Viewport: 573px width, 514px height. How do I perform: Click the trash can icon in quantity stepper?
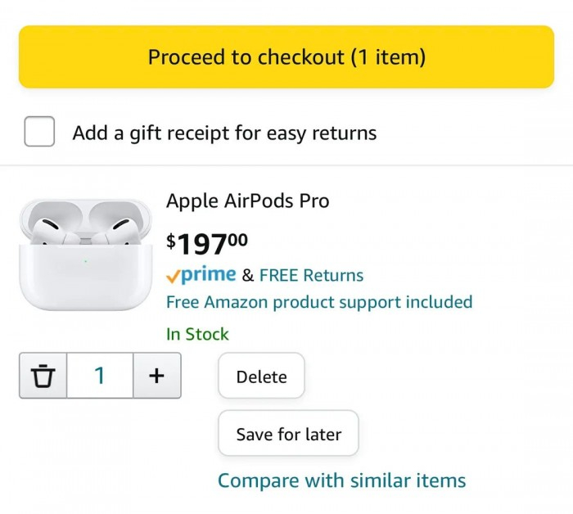[43, 376]
